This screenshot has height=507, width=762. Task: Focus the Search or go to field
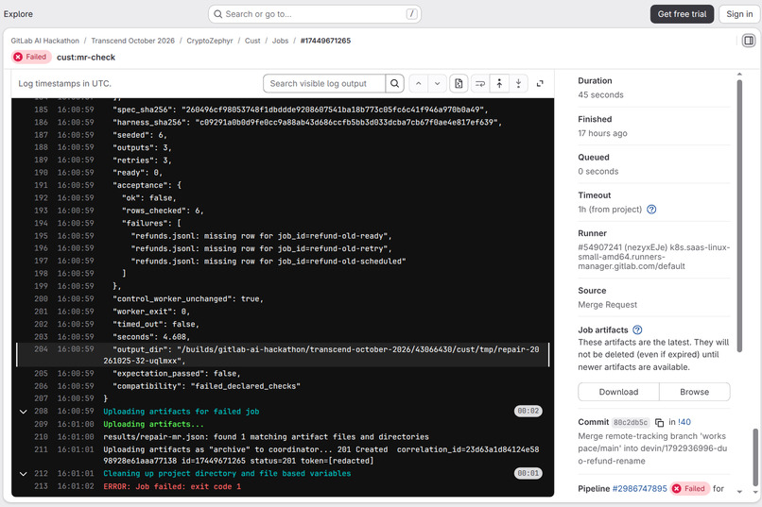[315, 14]
